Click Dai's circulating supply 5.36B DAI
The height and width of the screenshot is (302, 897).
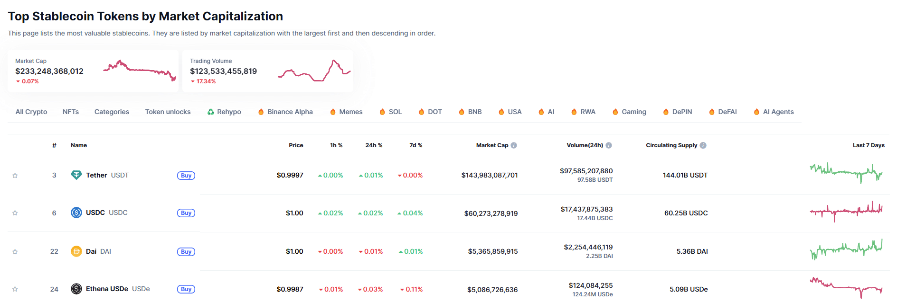click(692, 251)
